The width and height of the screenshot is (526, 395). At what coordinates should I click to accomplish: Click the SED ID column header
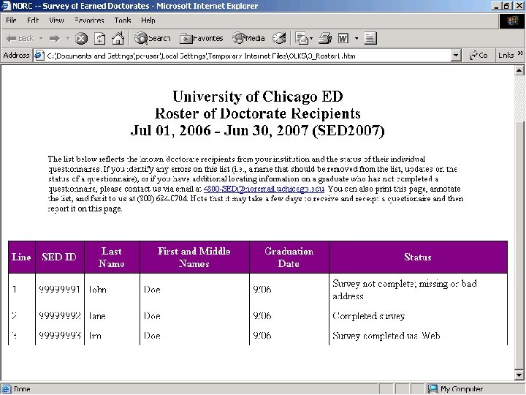pos(59,257)
